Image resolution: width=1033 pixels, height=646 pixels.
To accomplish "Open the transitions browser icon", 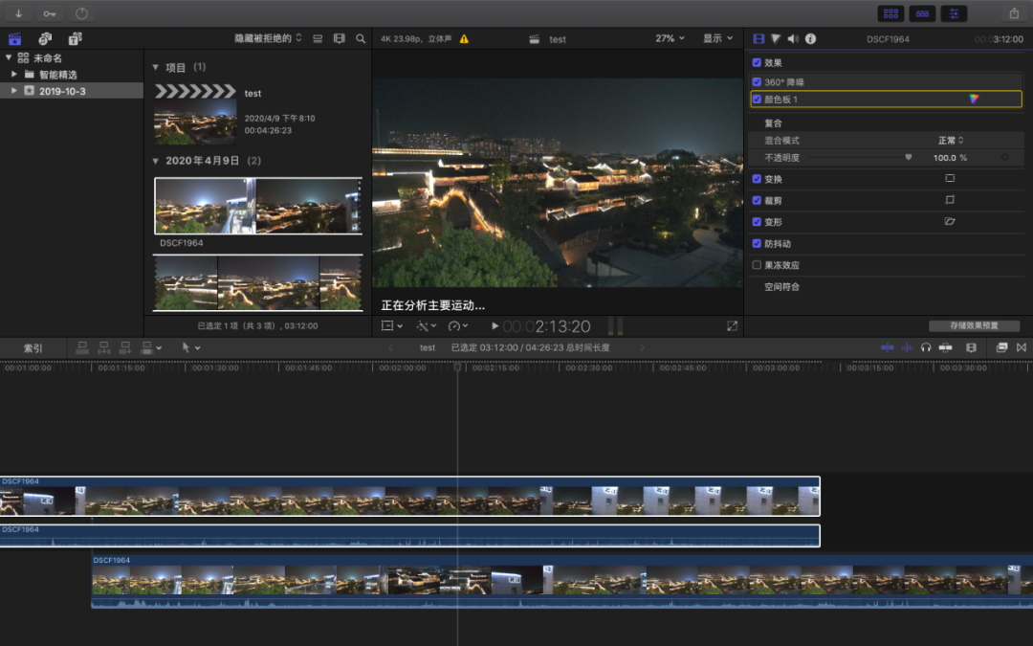I will pos(1022,347).
